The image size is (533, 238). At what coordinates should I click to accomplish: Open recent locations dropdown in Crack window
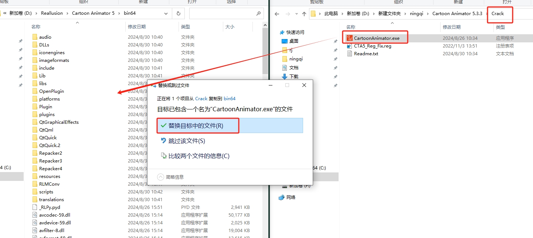pos(296,14)
